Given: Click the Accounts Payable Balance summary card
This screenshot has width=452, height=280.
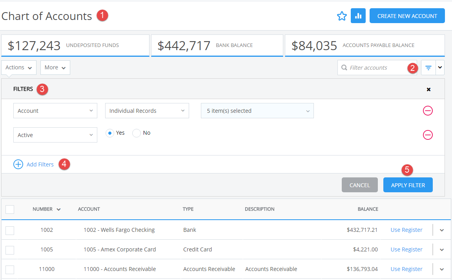Looking at the screenshot, I should click(365, 45).
